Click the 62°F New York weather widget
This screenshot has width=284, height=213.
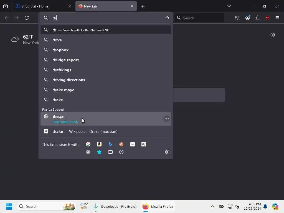25,39
